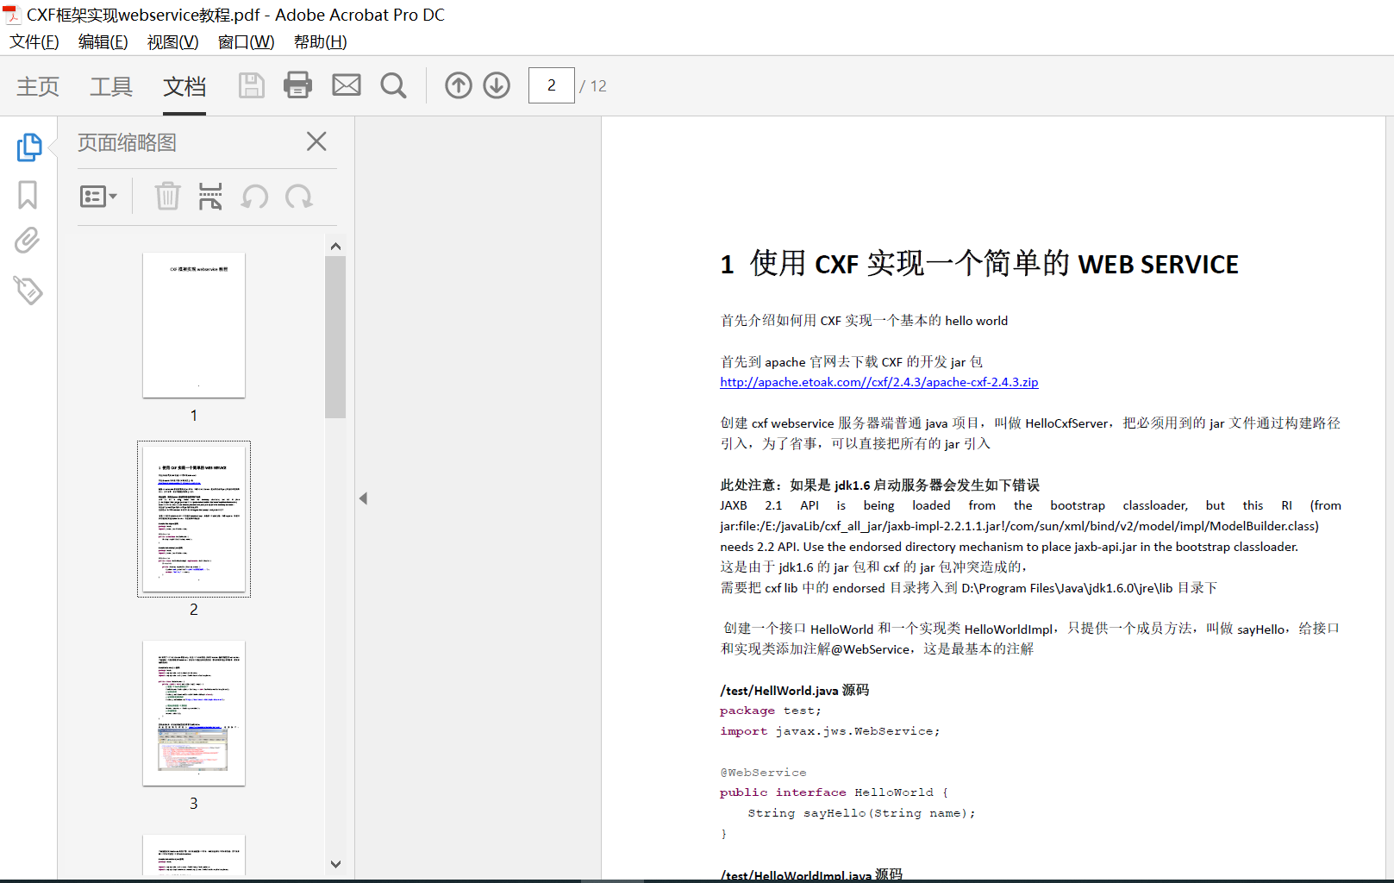1394x883 pixels.
Task: Open the Bookmarks panel in sidebar
Action: click(x=28, y=195)
